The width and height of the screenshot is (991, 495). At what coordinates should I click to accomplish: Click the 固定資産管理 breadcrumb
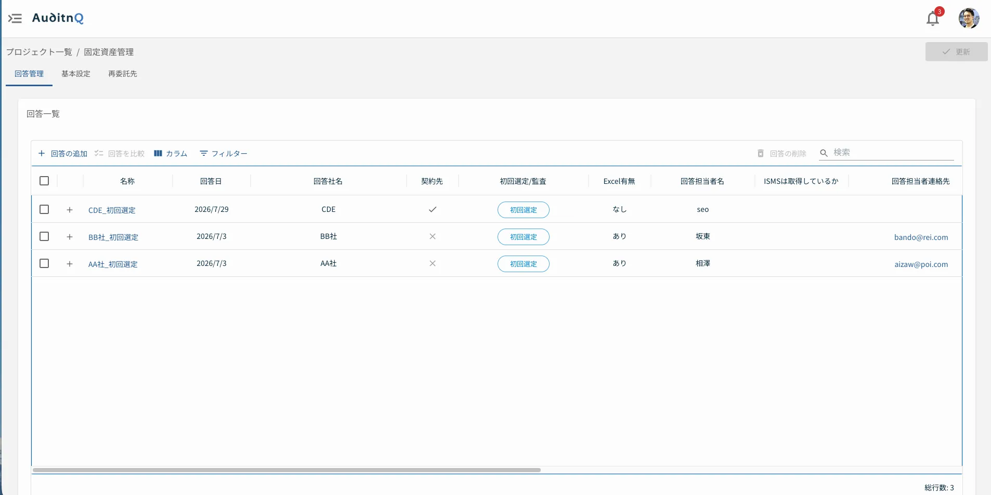pyautogui.click(x=109, y=52)
